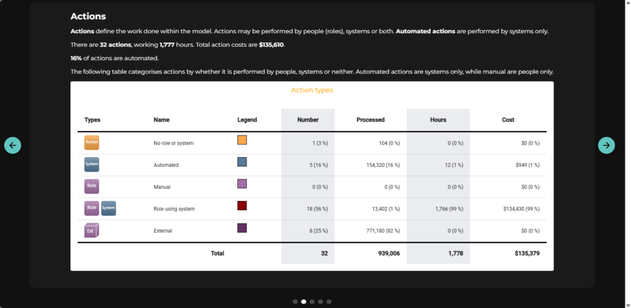
Task: Click the orange Action type icon
Action: click(91, 143)
